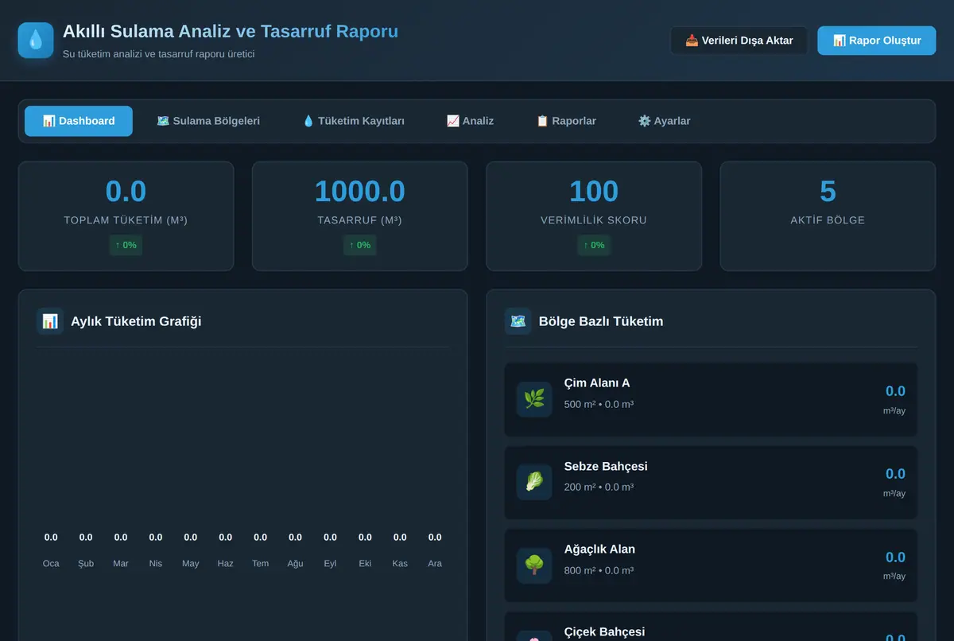
Task: Click the water drop app logo
Action: [36, 40]
